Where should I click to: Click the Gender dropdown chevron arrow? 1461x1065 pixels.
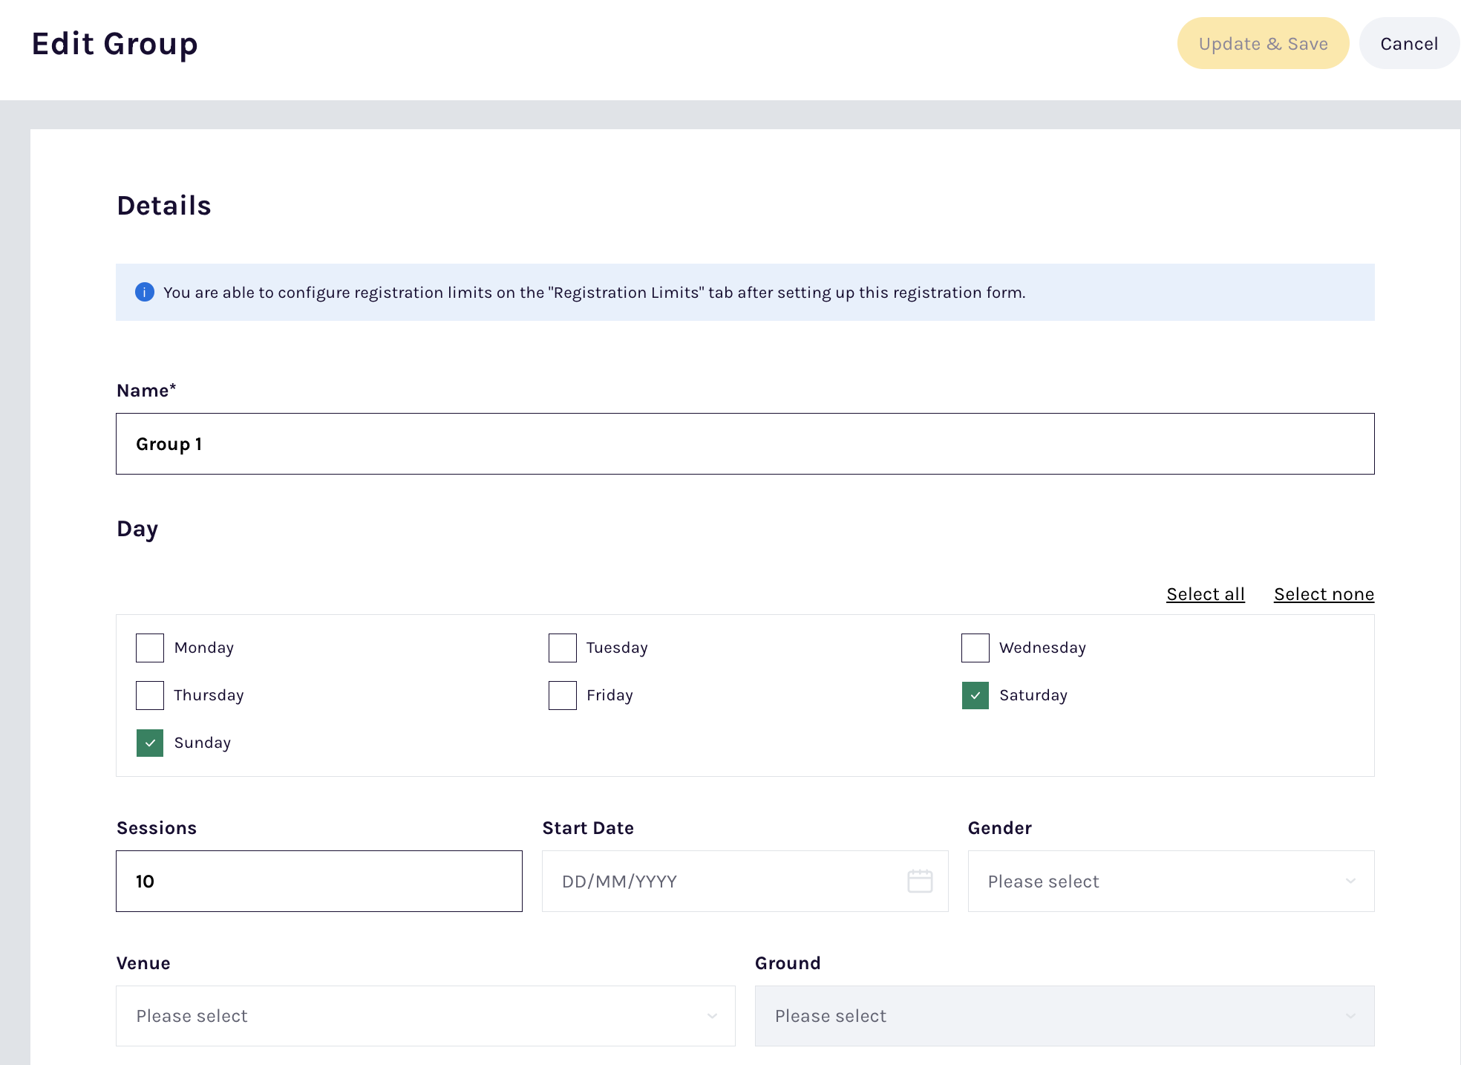coord(1350,882)
